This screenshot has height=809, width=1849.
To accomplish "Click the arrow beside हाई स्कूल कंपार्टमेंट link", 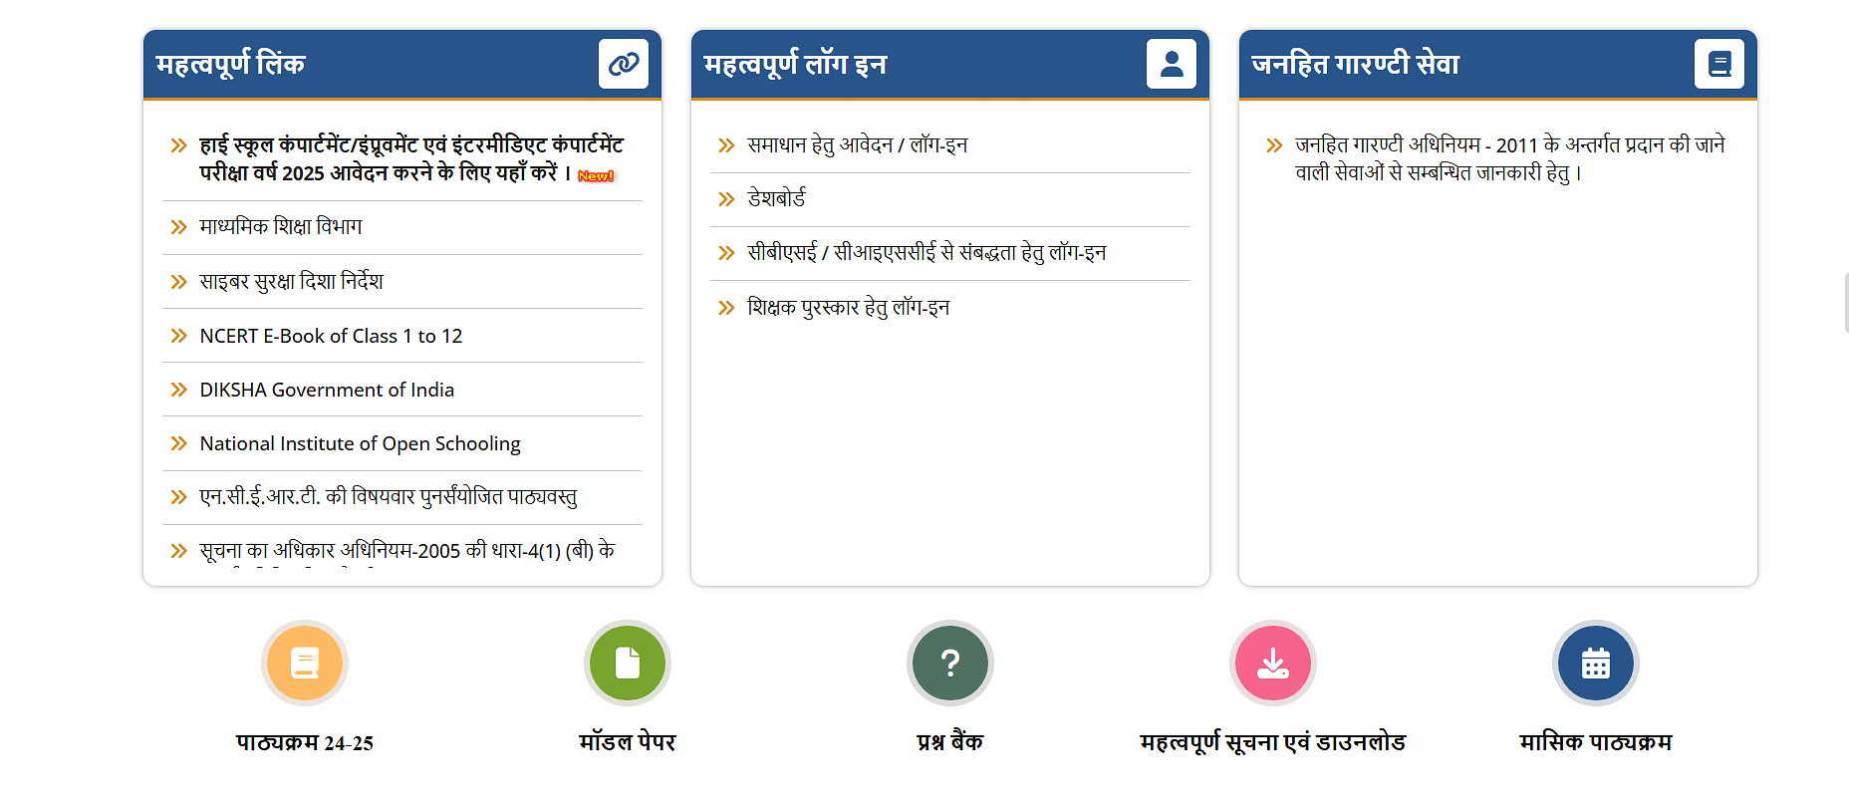I will [x=179, y=145].
